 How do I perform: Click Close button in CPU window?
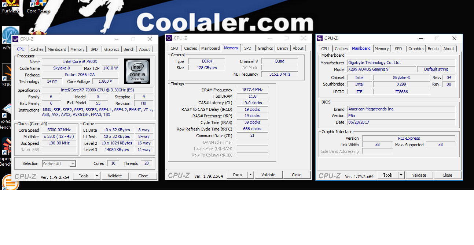[143, 176]
